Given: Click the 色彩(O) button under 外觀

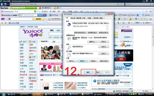Looking at the screenshot, I should tap(72, 61).
